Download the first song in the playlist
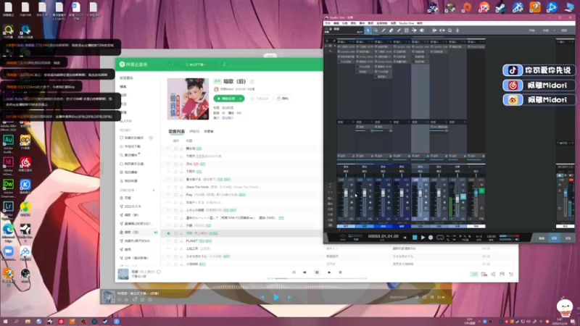580x326 pixels. 181,149
